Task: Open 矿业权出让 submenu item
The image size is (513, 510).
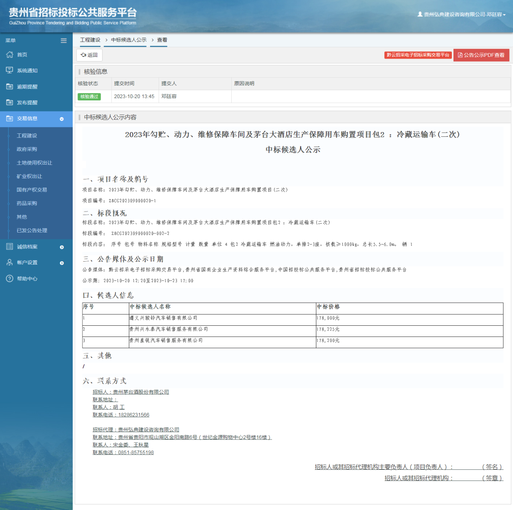Action: coord(29,176)
